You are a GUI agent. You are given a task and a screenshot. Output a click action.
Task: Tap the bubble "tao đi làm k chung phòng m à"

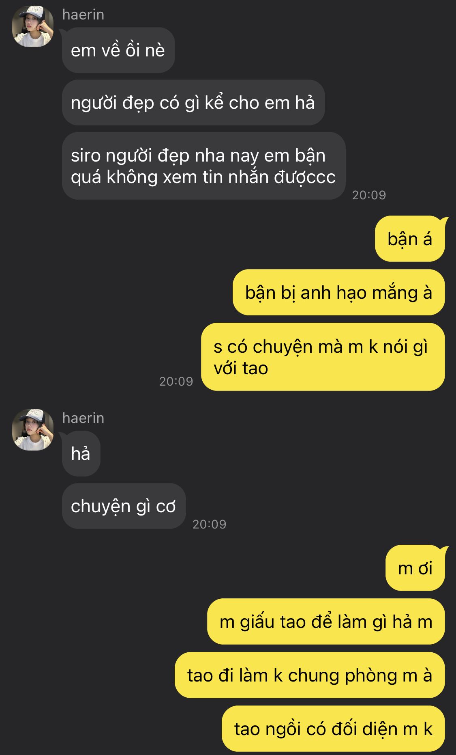point(310,675)
